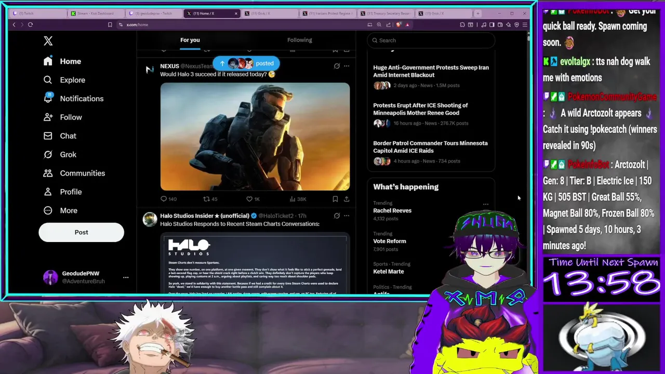Open Communities in the sidebar
Screen dimensions: 665x374
point(74,173)
